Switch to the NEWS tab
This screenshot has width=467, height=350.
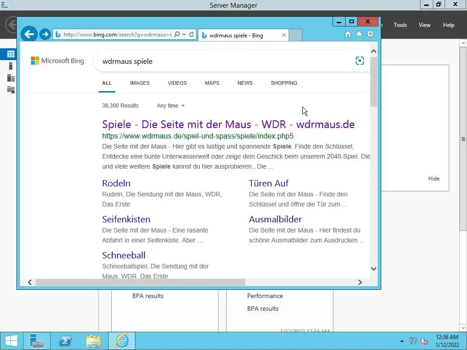coord(245,83)
